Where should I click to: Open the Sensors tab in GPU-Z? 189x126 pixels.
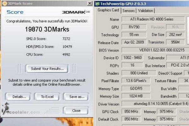[x=129, y=11]
